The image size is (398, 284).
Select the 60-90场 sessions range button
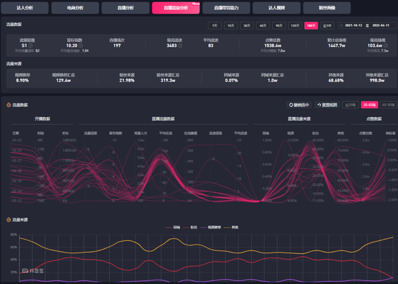(x=387, y=105)
